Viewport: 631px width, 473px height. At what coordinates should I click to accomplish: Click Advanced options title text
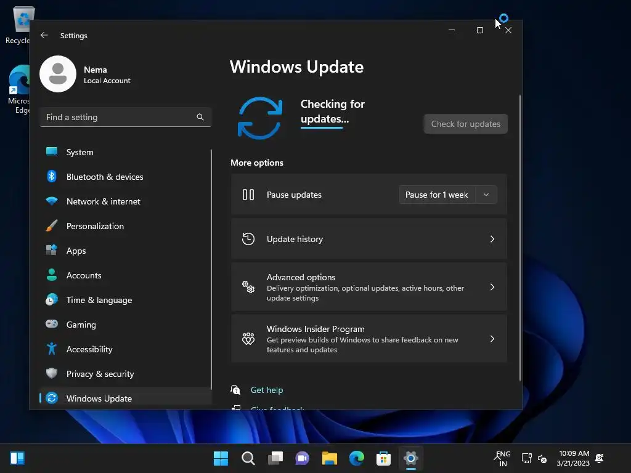(x=301, y=277)
